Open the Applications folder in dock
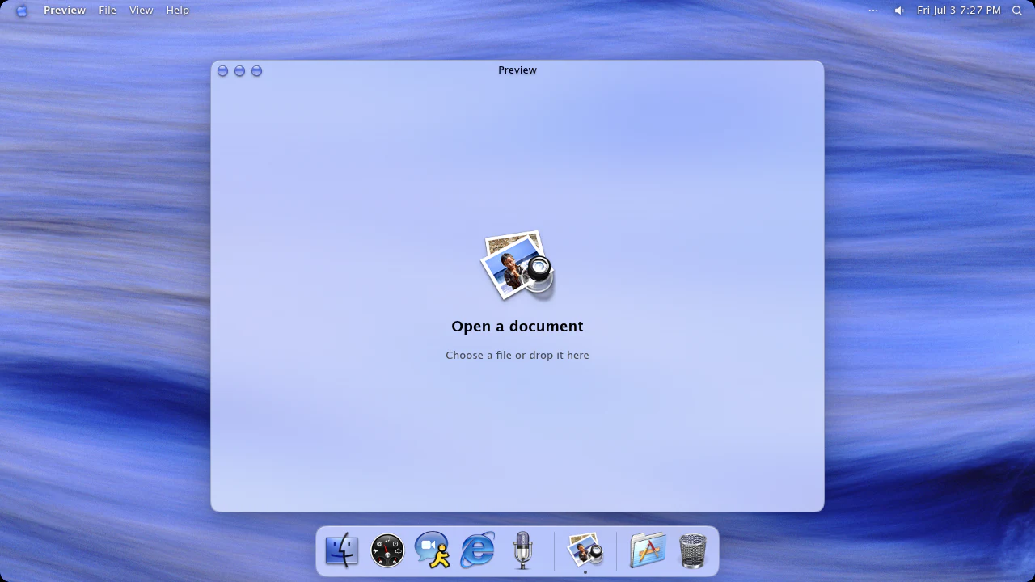 click(x=648, y=550)
